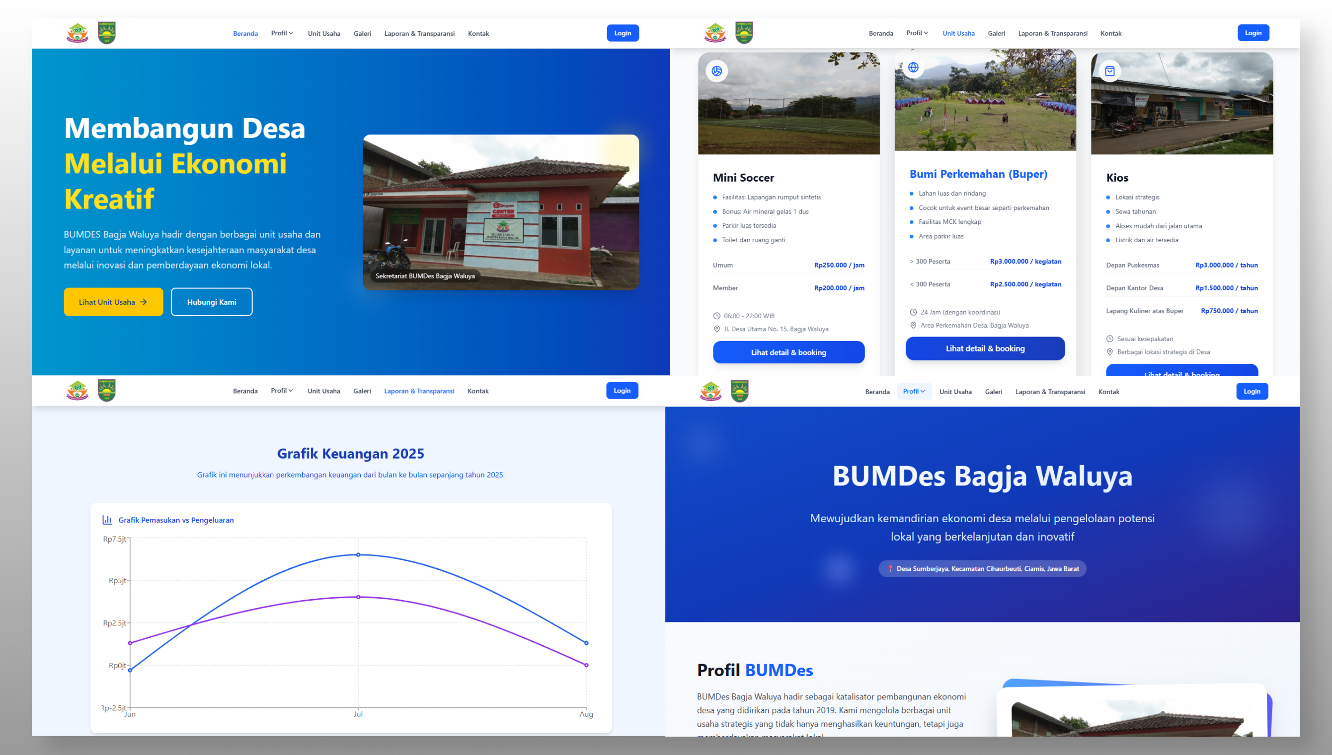Click the green shield crest on the Grafik Keuangan page
The width and height of the screenshot is (1332, 755).
coord(107,391)
